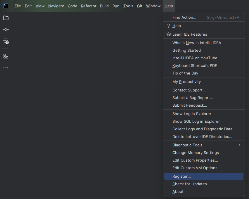
Task: Choose Show Log in Explorer
Action: [x=204, y=114]
